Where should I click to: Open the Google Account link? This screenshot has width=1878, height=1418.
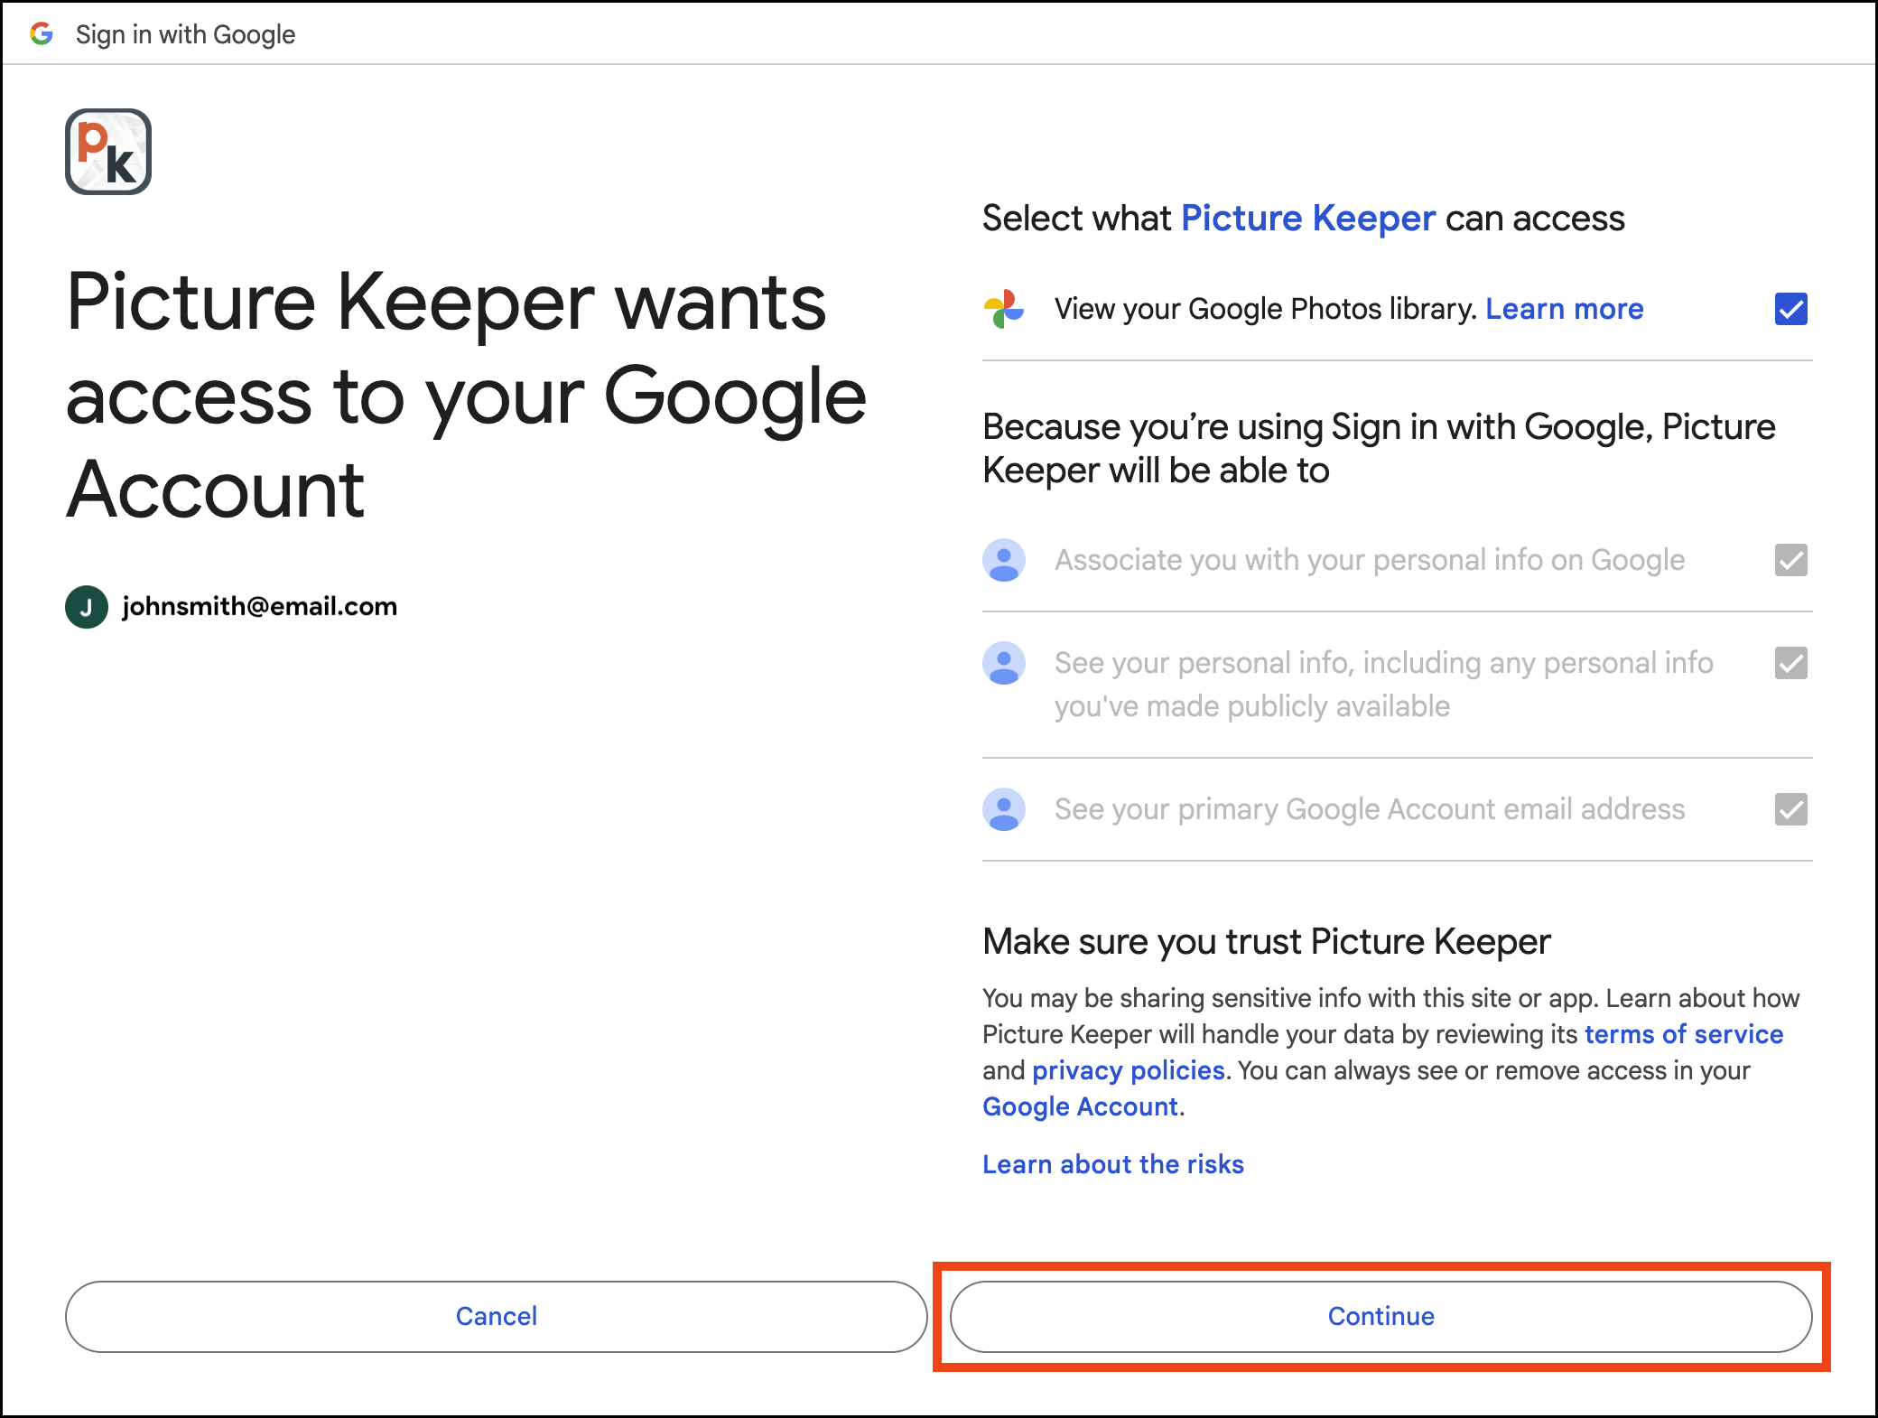(1080, 1105)
